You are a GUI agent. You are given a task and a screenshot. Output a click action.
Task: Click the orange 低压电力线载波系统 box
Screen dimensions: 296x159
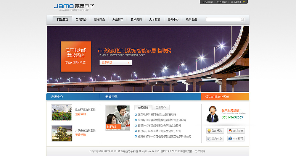[x=76, y=56]
